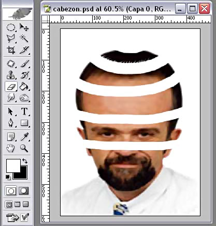Swap foreground and background colors

[x=25, y=161]
